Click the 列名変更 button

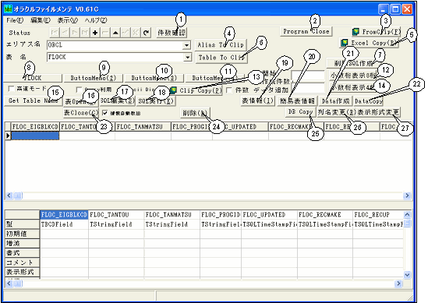click(x=337, y=112)
